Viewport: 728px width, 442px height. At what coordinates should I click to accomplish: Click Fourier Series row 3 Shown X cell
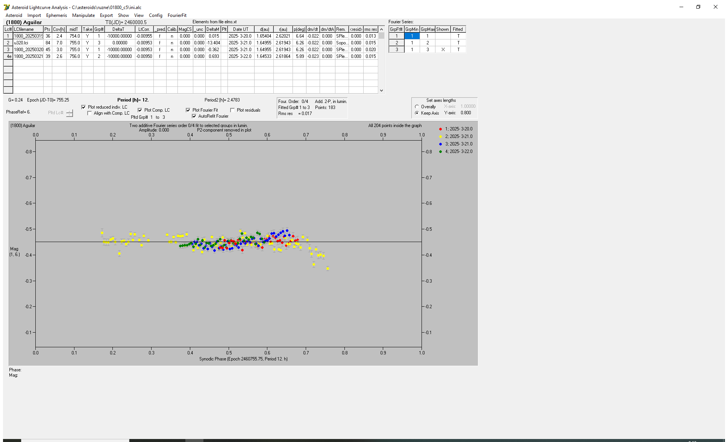point(443,50)
